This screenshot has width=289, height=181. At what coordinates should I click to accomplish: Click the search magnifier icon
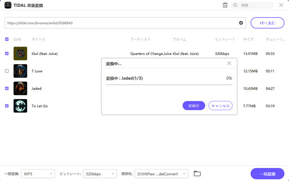pyautogui.click(x=235, y=5)
